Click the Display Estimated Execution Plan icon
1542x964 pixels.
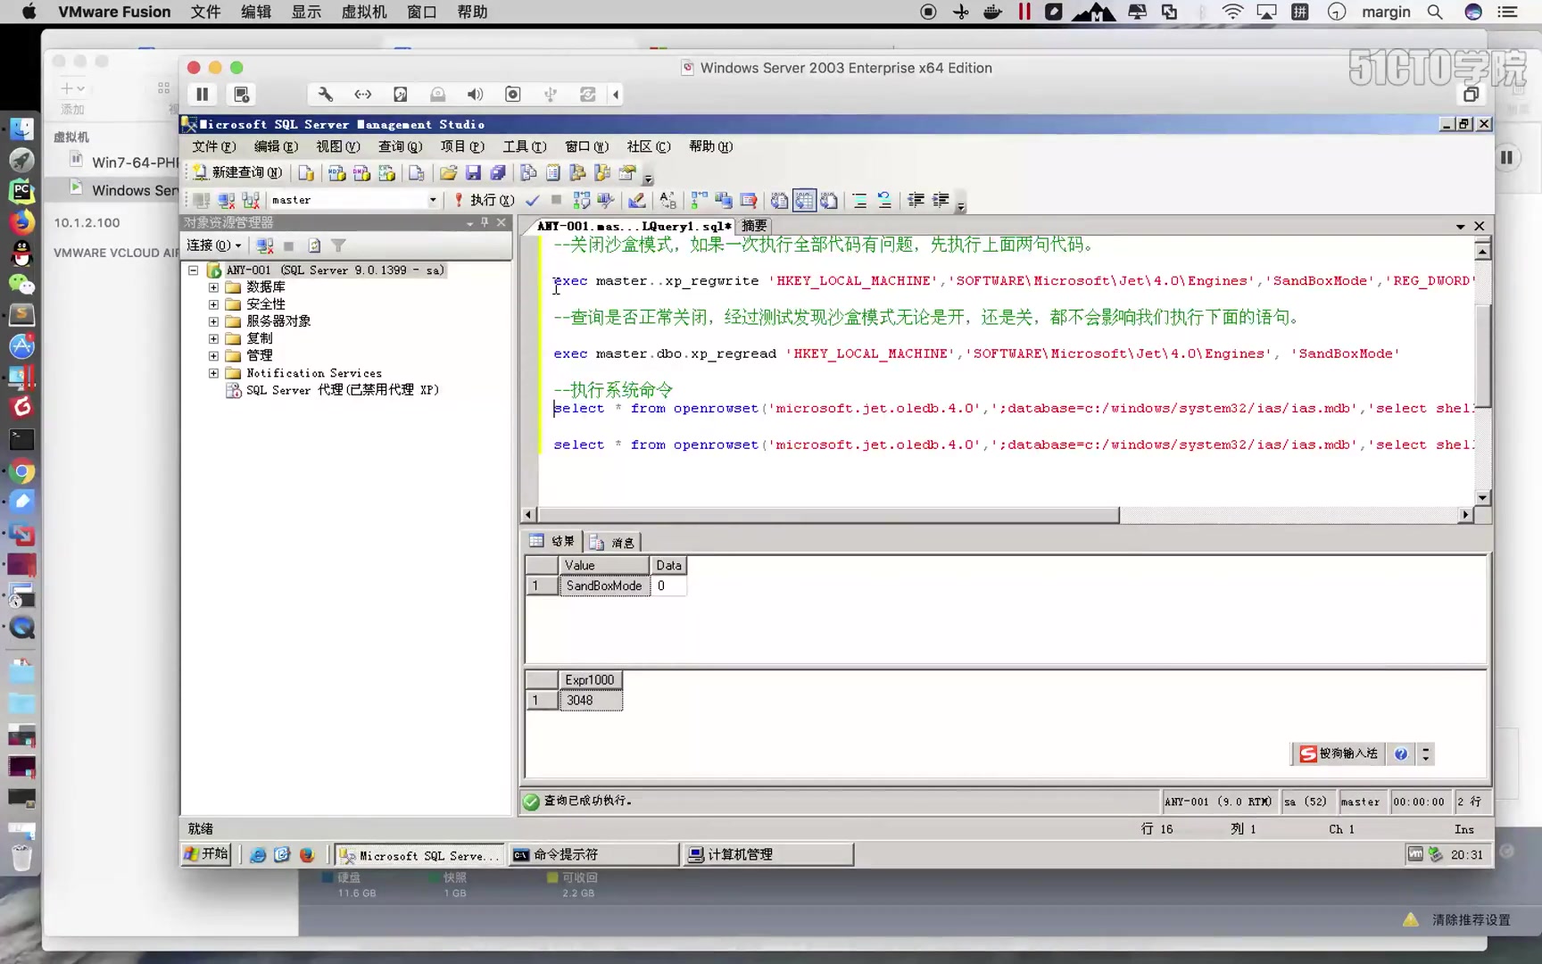pyautogui.click(x=582, y=201)
